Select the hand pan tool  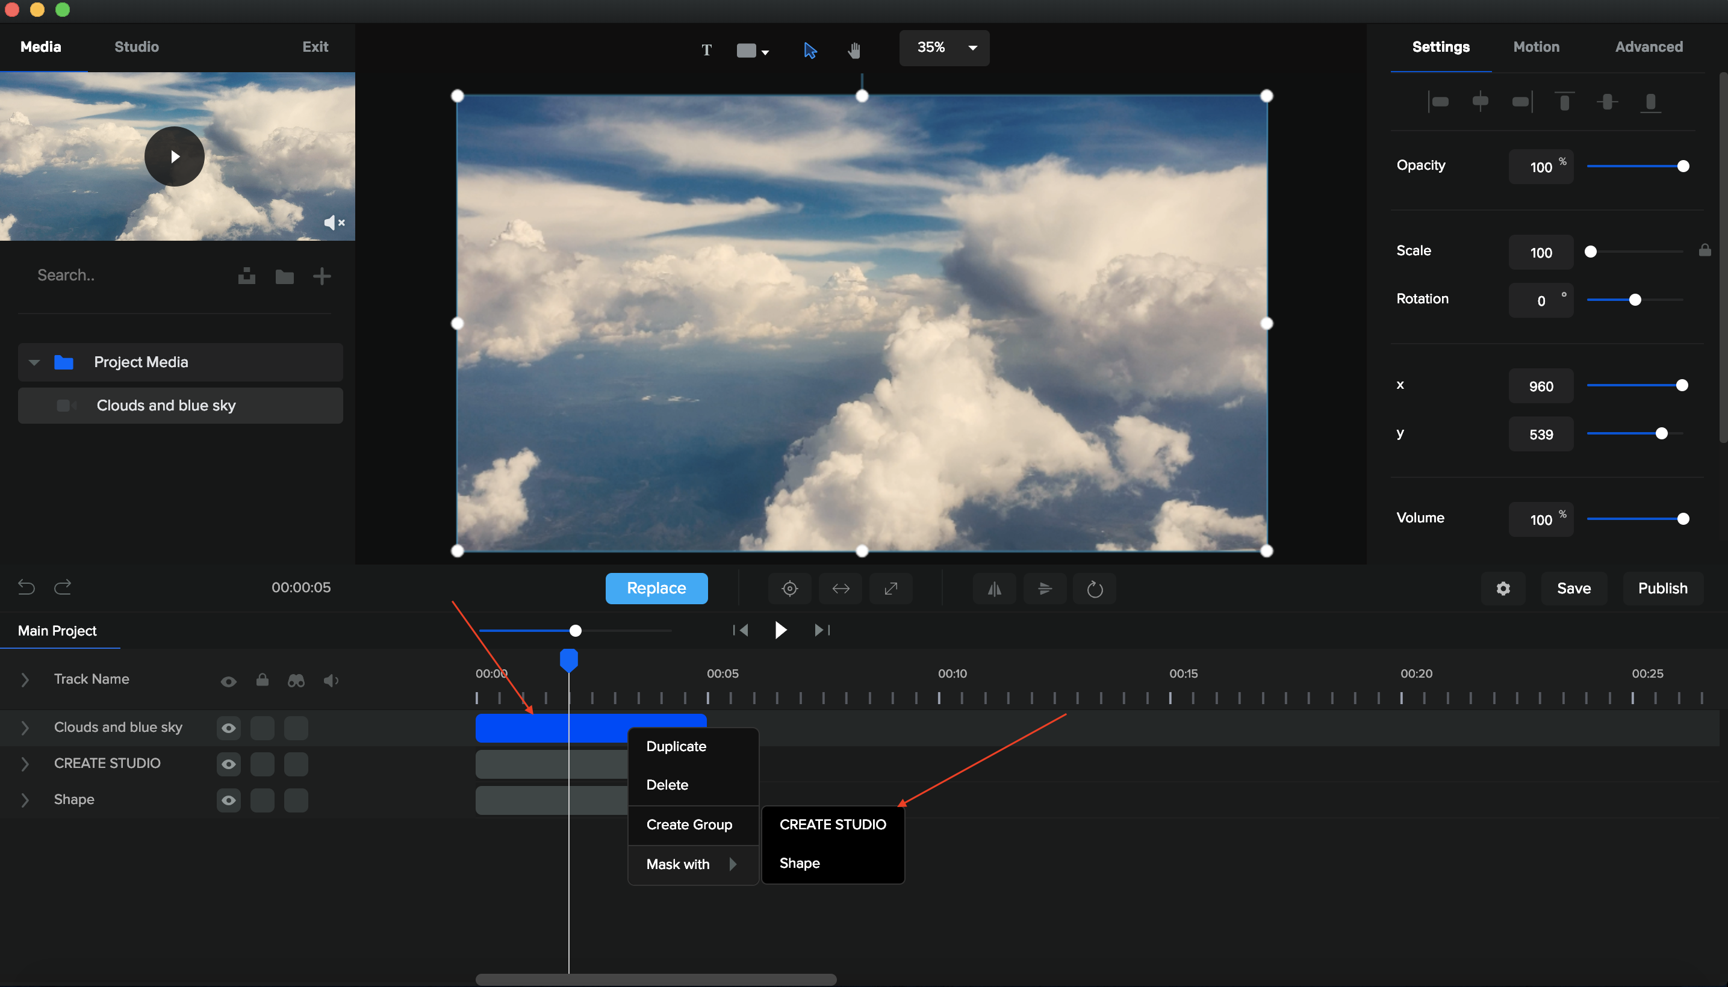click(854, 50)
